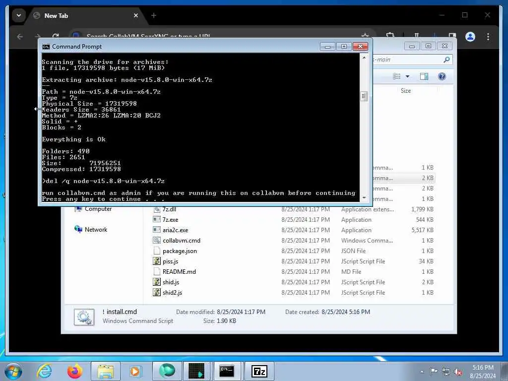Image resolution: width=508 pixels, height=381 pixels.
Task: Click the muted volume tray icon
Action: [458, 372]
